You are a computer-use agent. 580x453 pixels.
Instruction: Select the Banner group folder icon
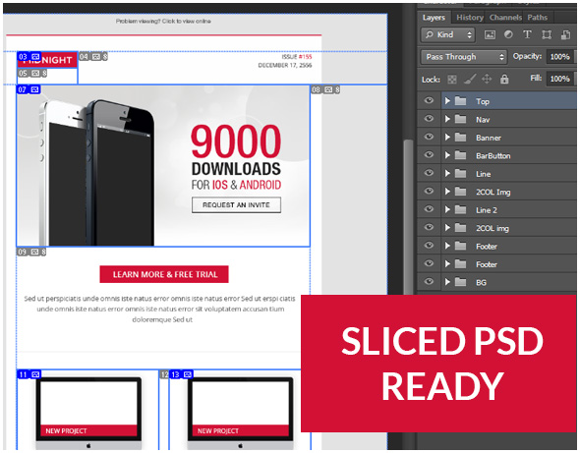point(460,138)
